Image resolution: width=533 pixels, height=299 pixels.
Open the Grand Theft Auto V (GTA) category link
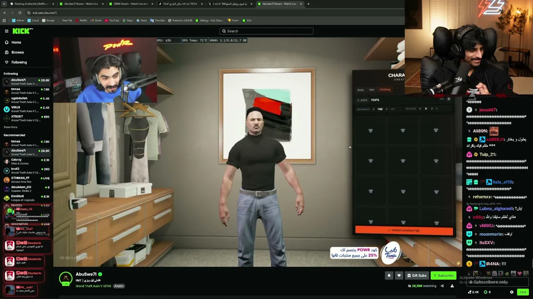(93, 286)
